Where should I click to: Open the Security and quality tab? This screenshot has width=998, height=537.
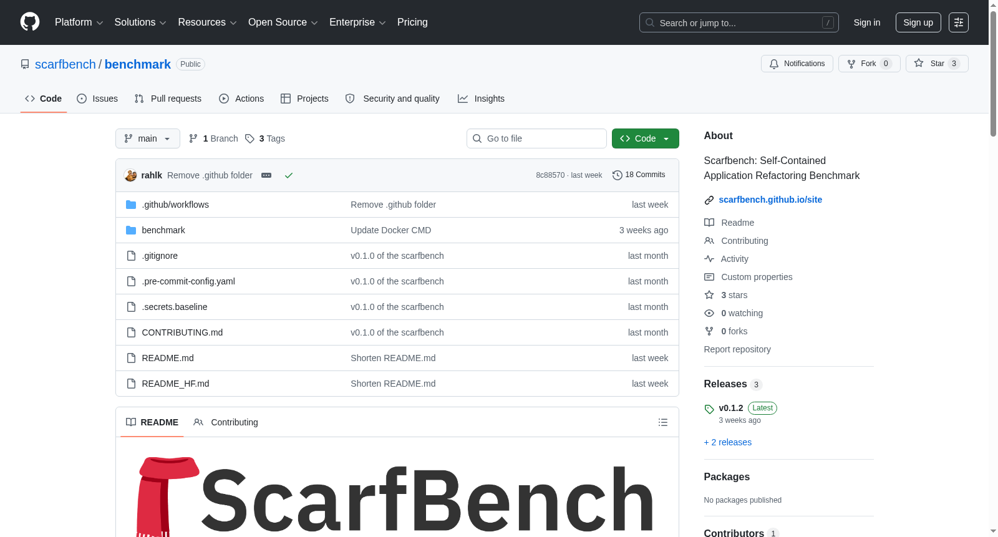pos(392,99)
